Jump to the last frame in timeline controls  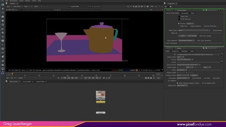pos(97,78)
